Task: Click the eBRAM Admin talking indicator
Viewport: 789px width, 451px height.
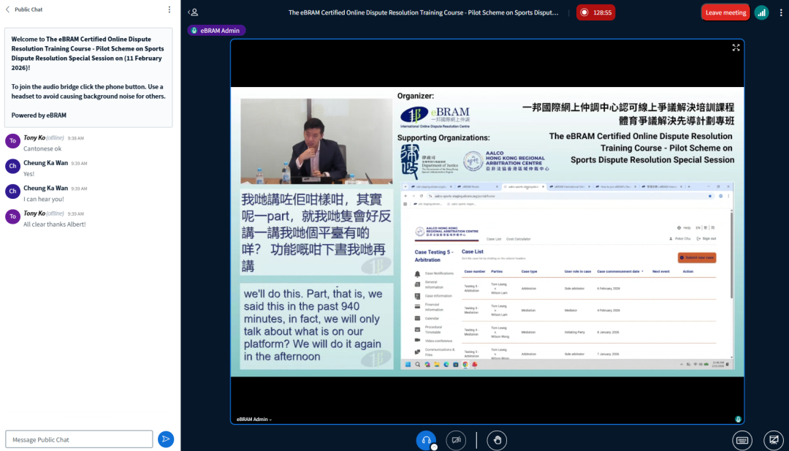Action: pyautogui.click(x=216, y=31)
